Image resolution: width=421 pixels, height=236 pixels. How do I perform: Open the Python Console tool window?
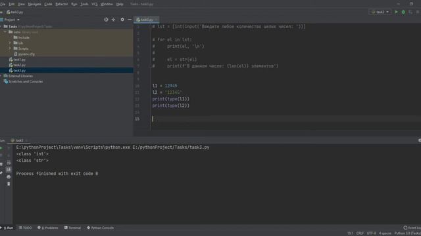tap(101, 227)
